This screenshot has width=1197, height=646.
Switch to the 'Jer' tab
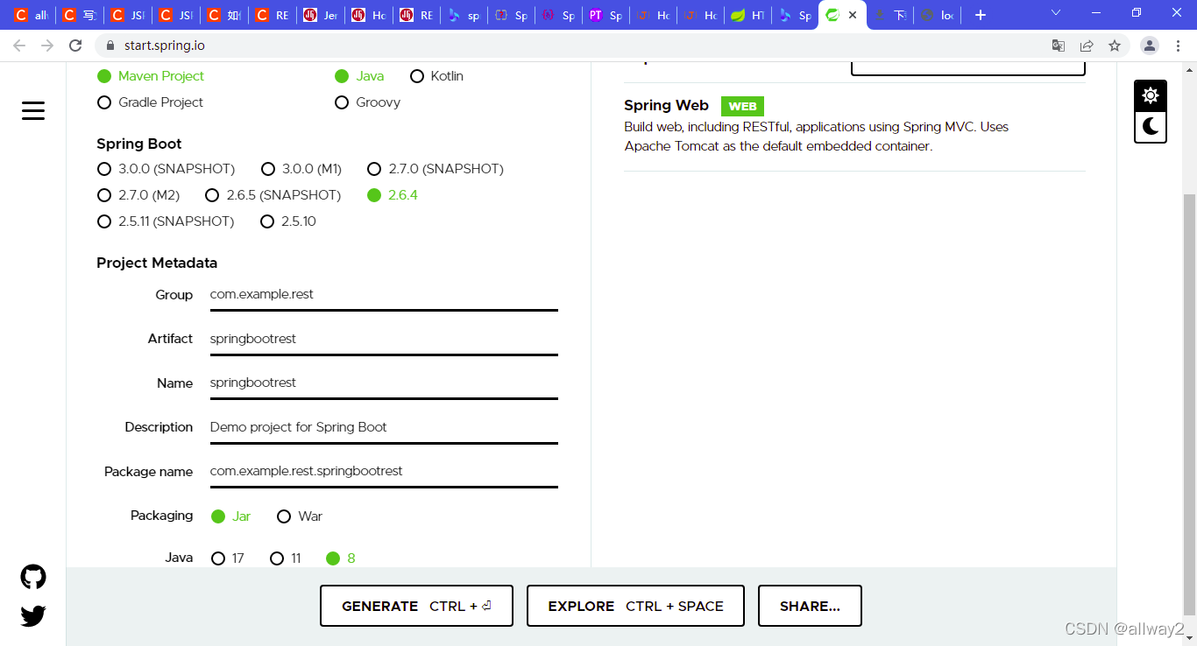(320, 15)
